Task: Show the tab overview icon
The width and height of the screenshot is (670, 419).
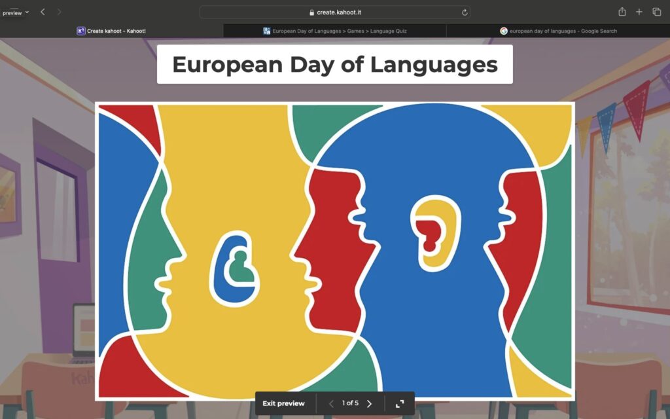Action: [x=656, y=12]
